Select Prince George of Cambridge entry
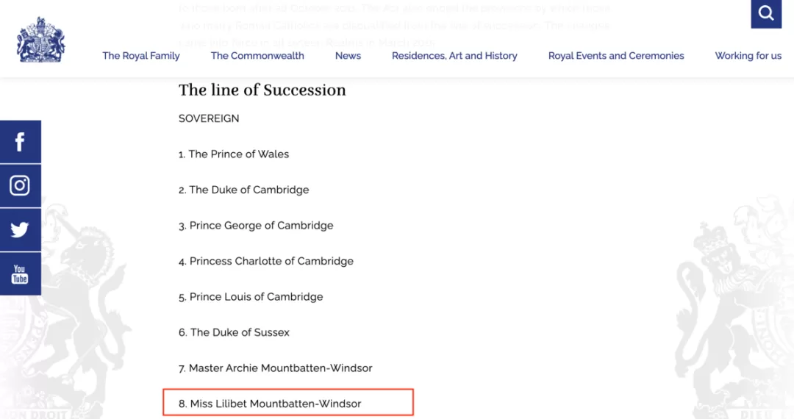 coord(256,226)
